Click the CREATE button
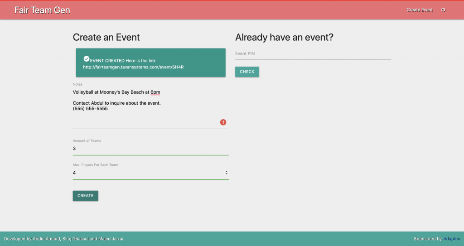This screenshot has height=246, width=464. (86, 196)
